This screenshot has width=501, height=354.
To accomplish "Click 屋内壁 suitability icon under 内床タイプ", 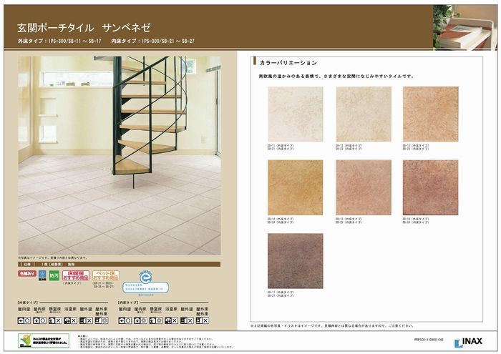I will coord(125,320).
